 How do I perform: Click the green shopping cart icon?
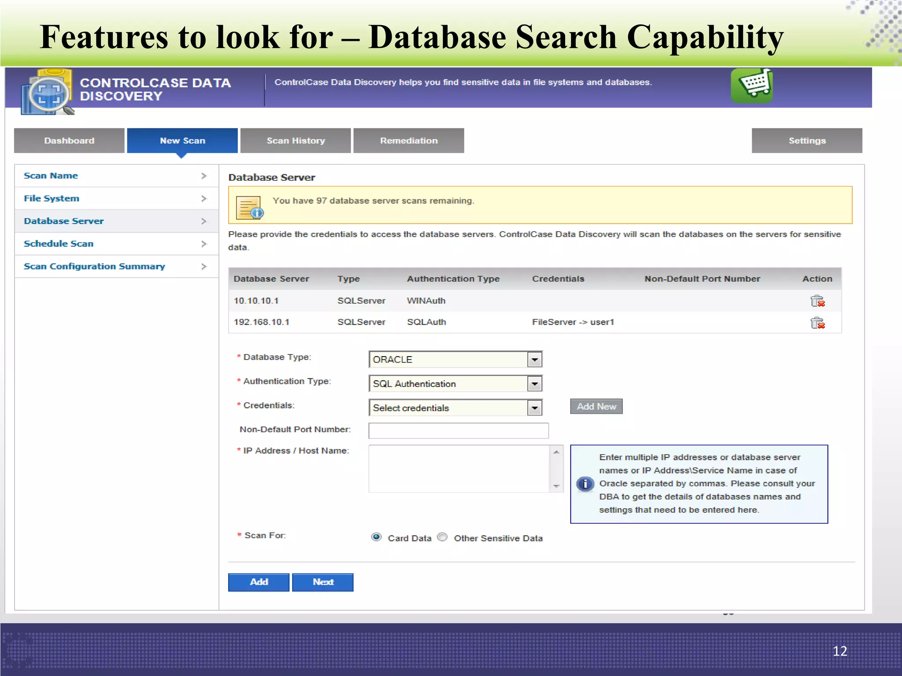(752, 86)
